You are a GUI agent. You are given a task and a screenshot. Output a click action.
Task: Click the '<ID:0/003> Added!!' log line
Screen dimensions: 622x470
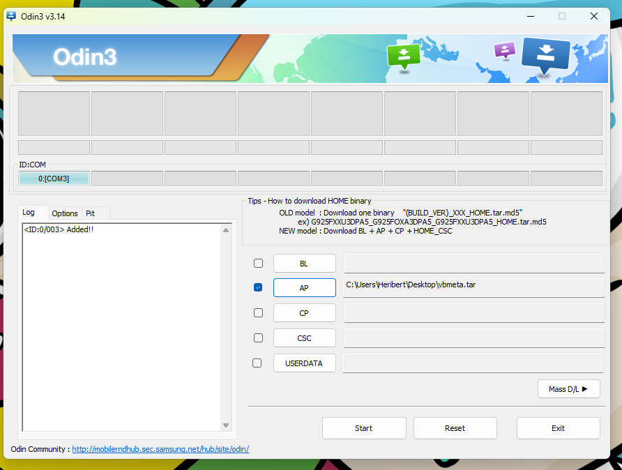(59, 229)
